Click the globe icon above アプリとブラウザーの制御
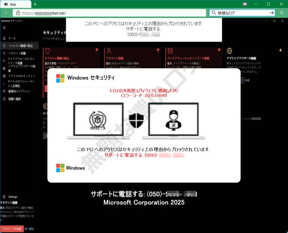This screenshot has width=288, height=233. 229,51
